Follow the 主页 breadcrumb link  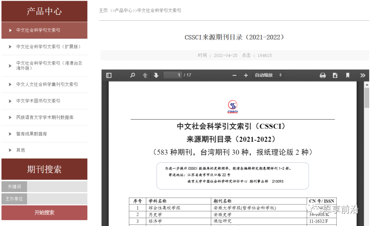coord(103,10)
